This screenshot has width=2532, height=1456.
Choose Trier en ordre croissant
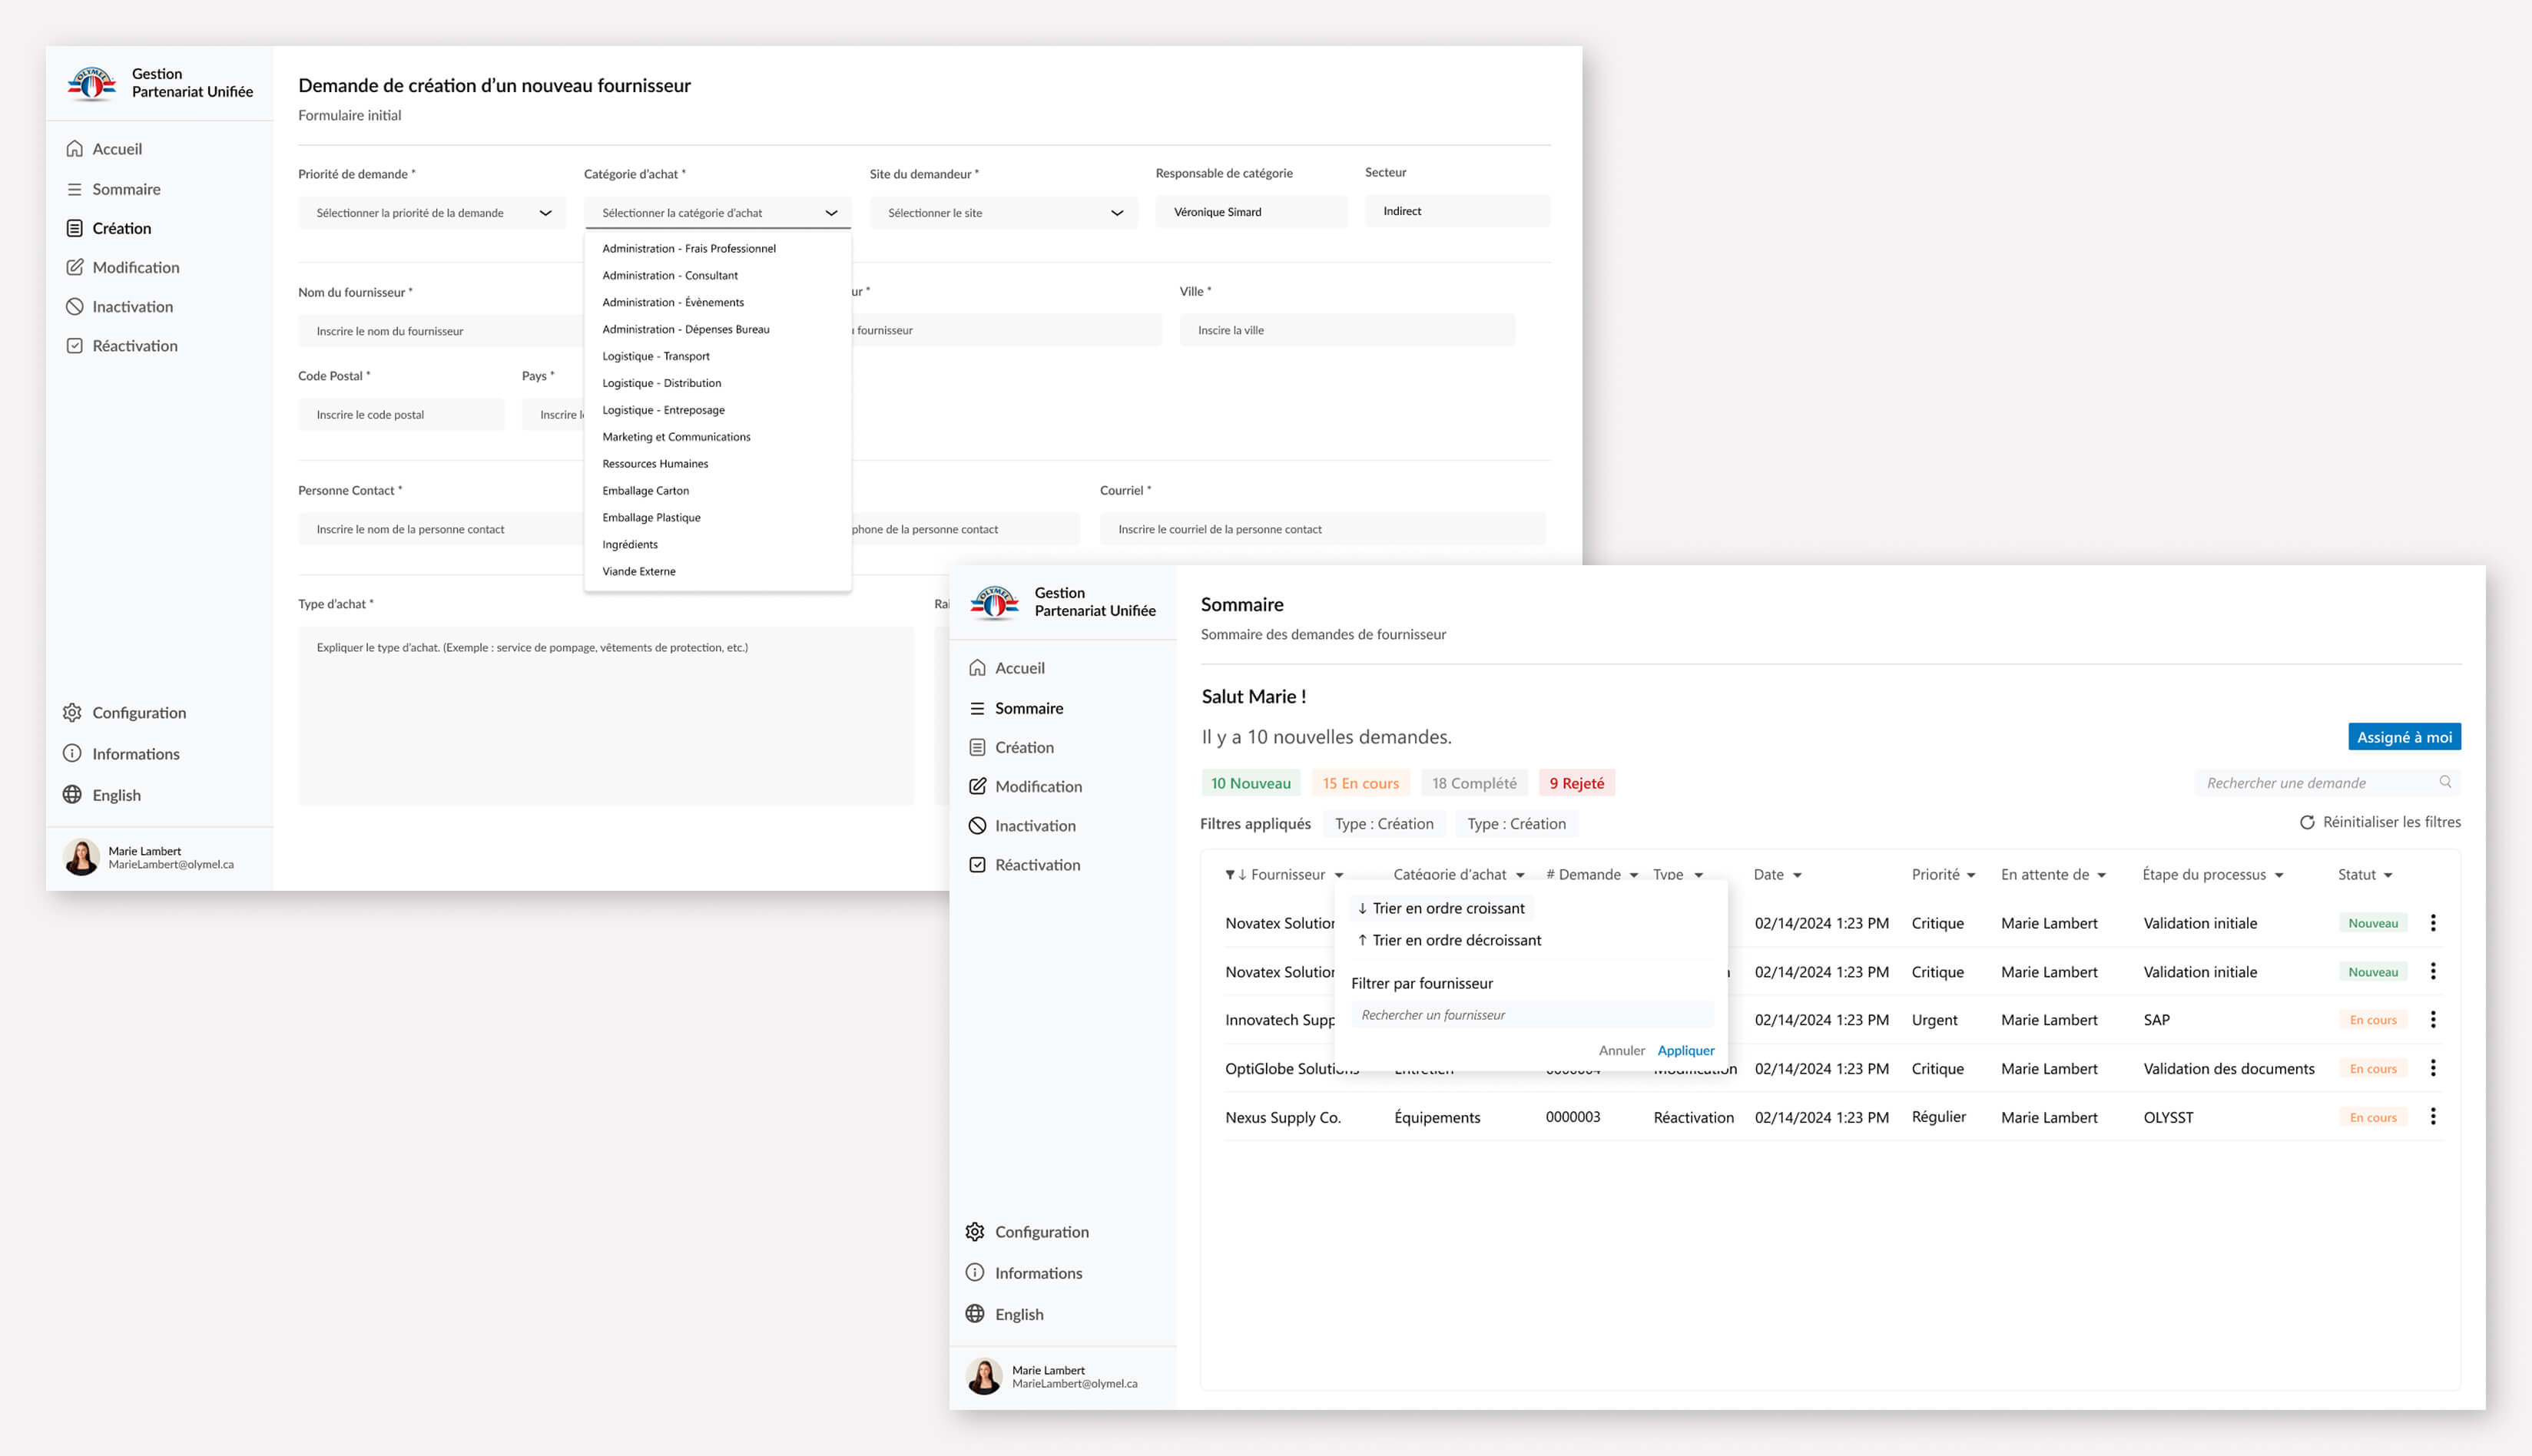[x=1440, y=908]
